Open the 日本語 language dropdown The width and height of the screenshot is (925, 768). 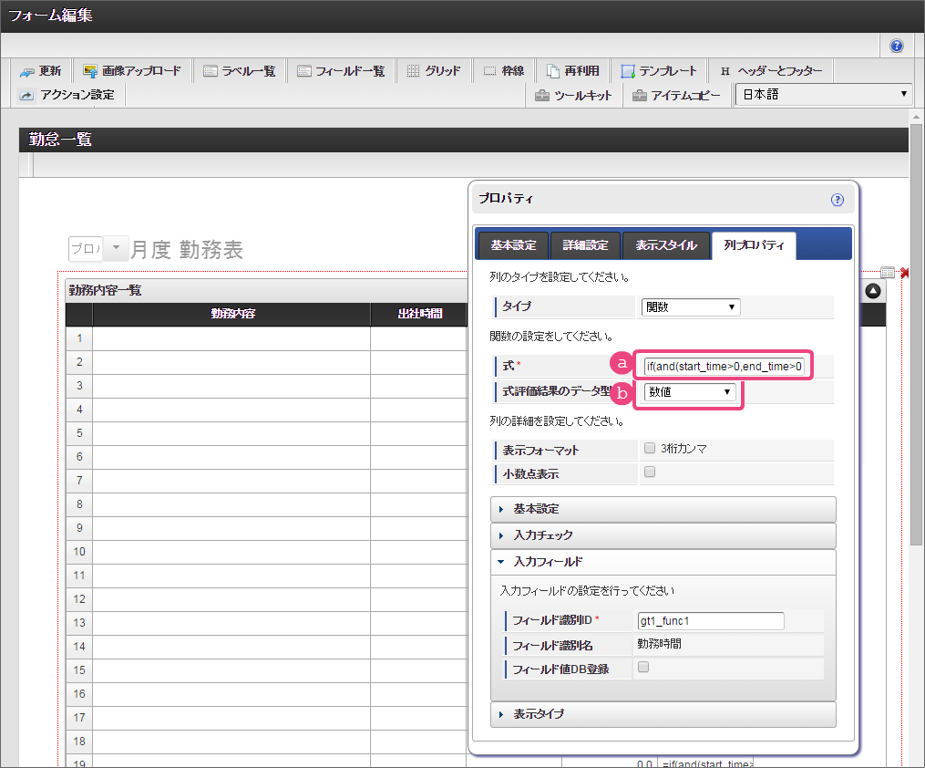824,95
